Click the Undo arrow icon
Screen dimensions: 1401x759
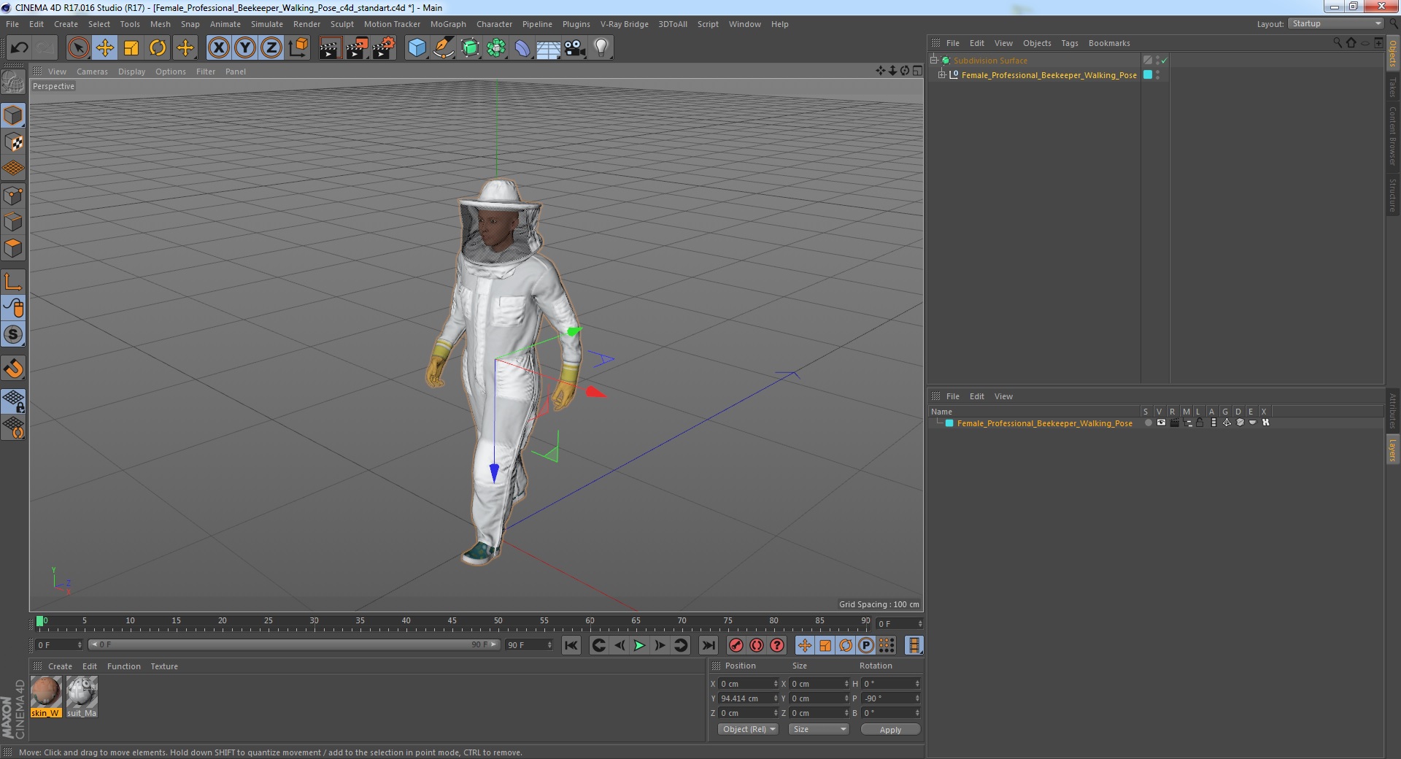(x=19, y=48)
